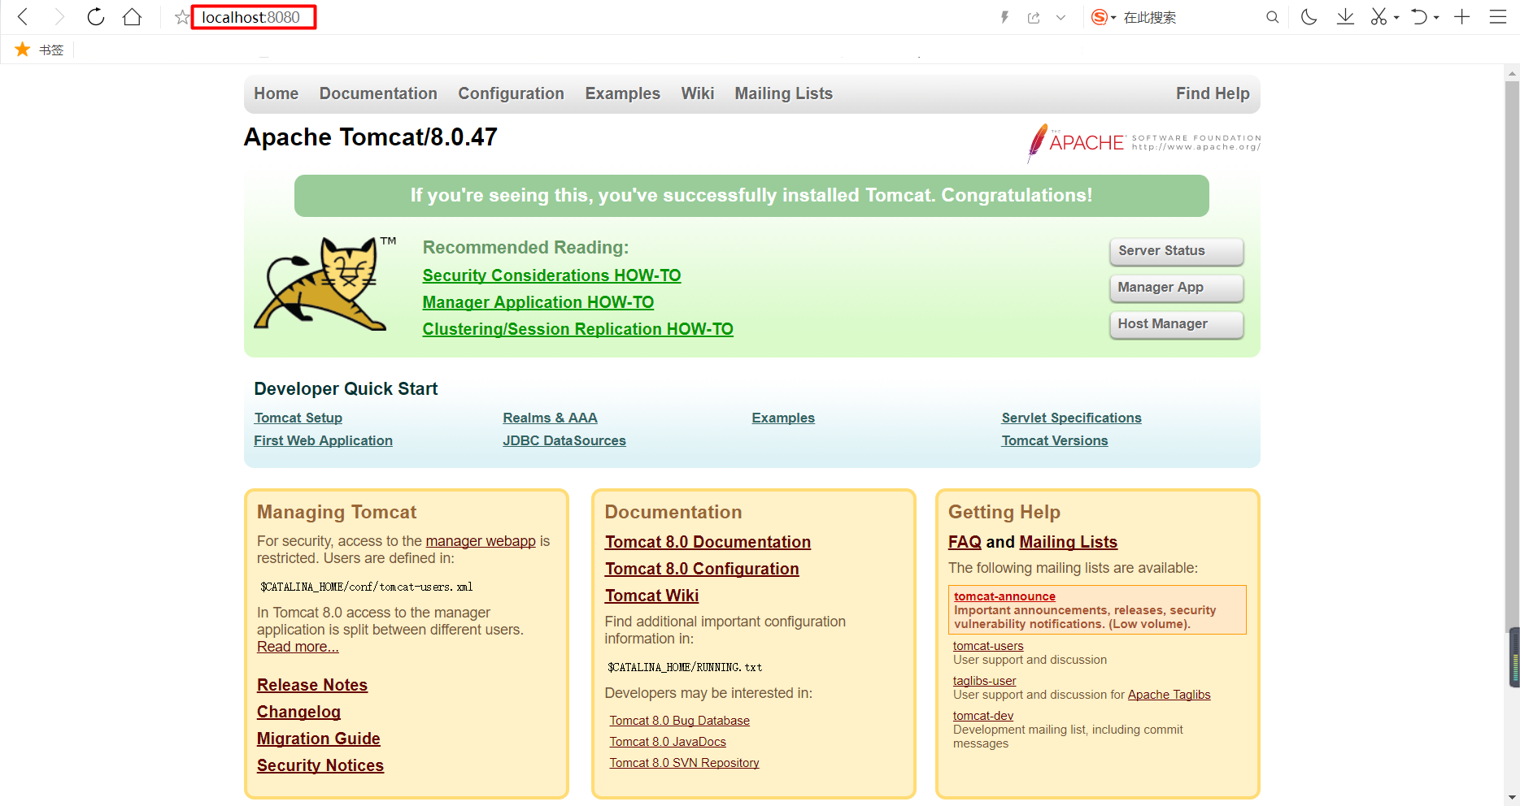Image resolution: width=1520 pixels, height=806 pixels.
Task: Click the bookmarks bar star icon
Action: [x=23, y=50]
